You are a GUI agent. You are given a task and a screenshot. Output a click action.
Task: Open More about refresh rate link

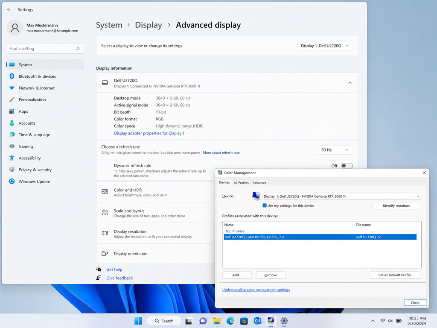coord(221,152)
